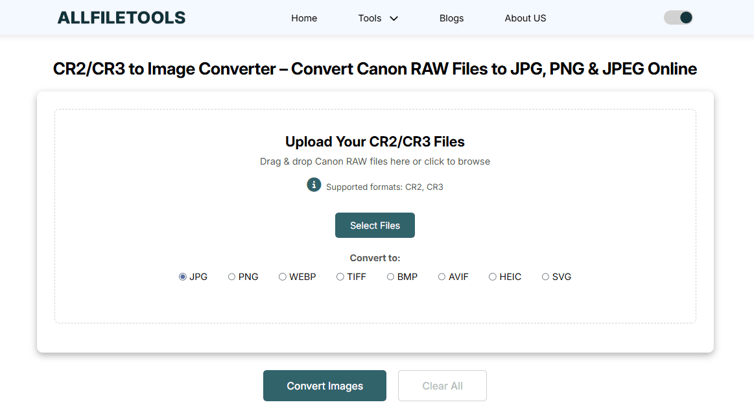Select the HEIC format option
The height and width of the screenshot is (409, 754).
click(493, 277)
